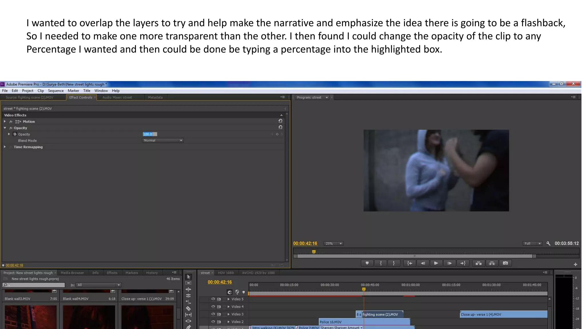Screen dimensions: 586x329
Task: Hide the Video 2 track
Action: [x=213, y=321]
